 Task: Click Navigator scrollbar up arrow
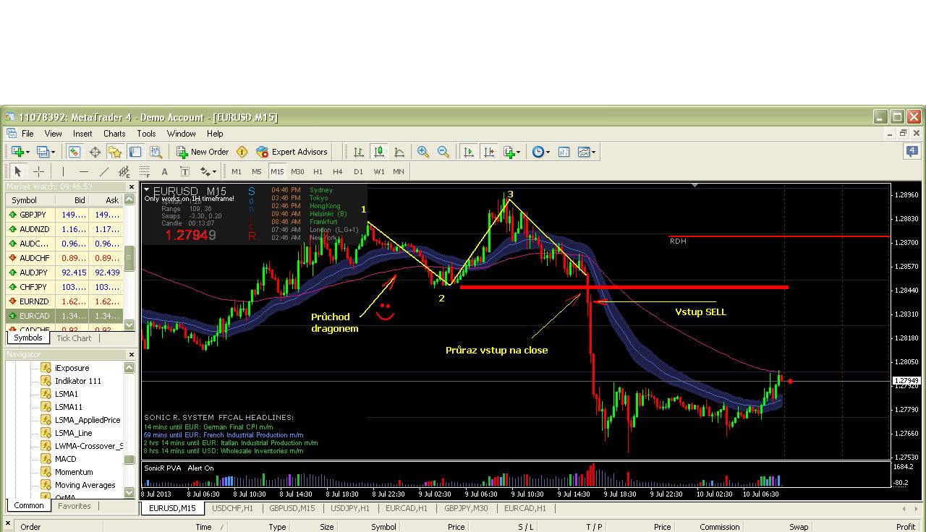point(129,368)
